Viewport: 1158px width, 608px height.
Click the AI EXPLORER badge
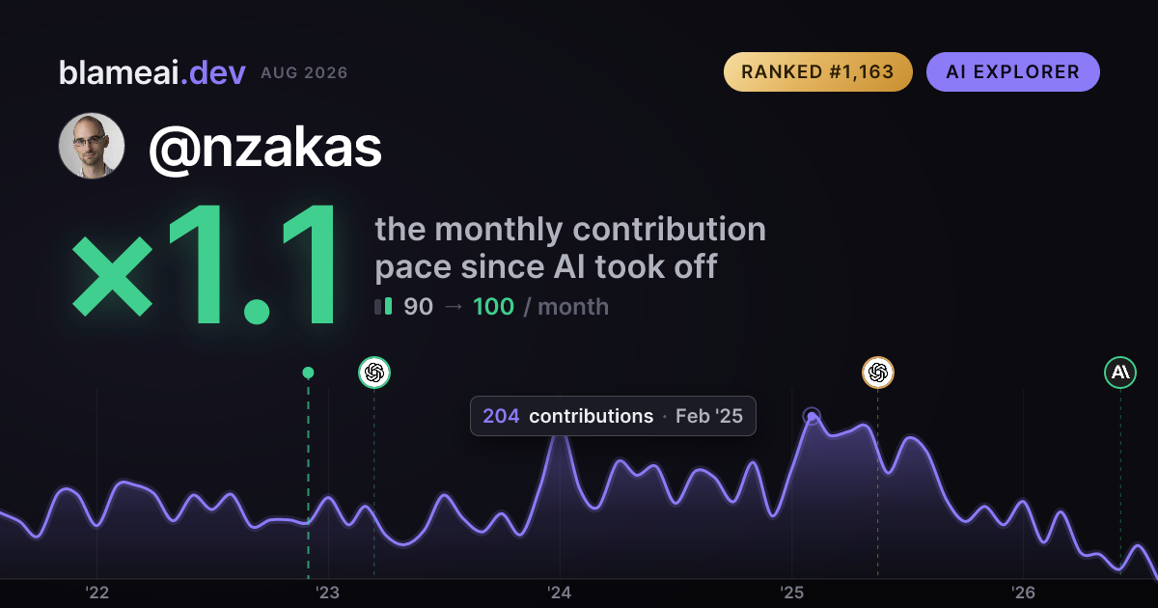(x=1013, y=71)
